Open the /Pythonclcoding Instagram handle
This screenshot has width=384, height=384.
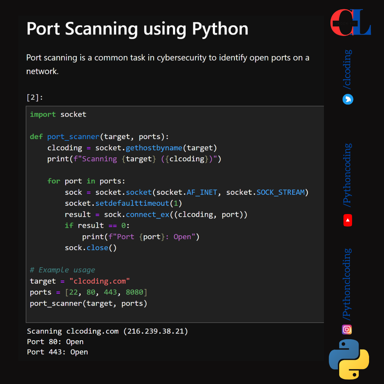(347, 284)
